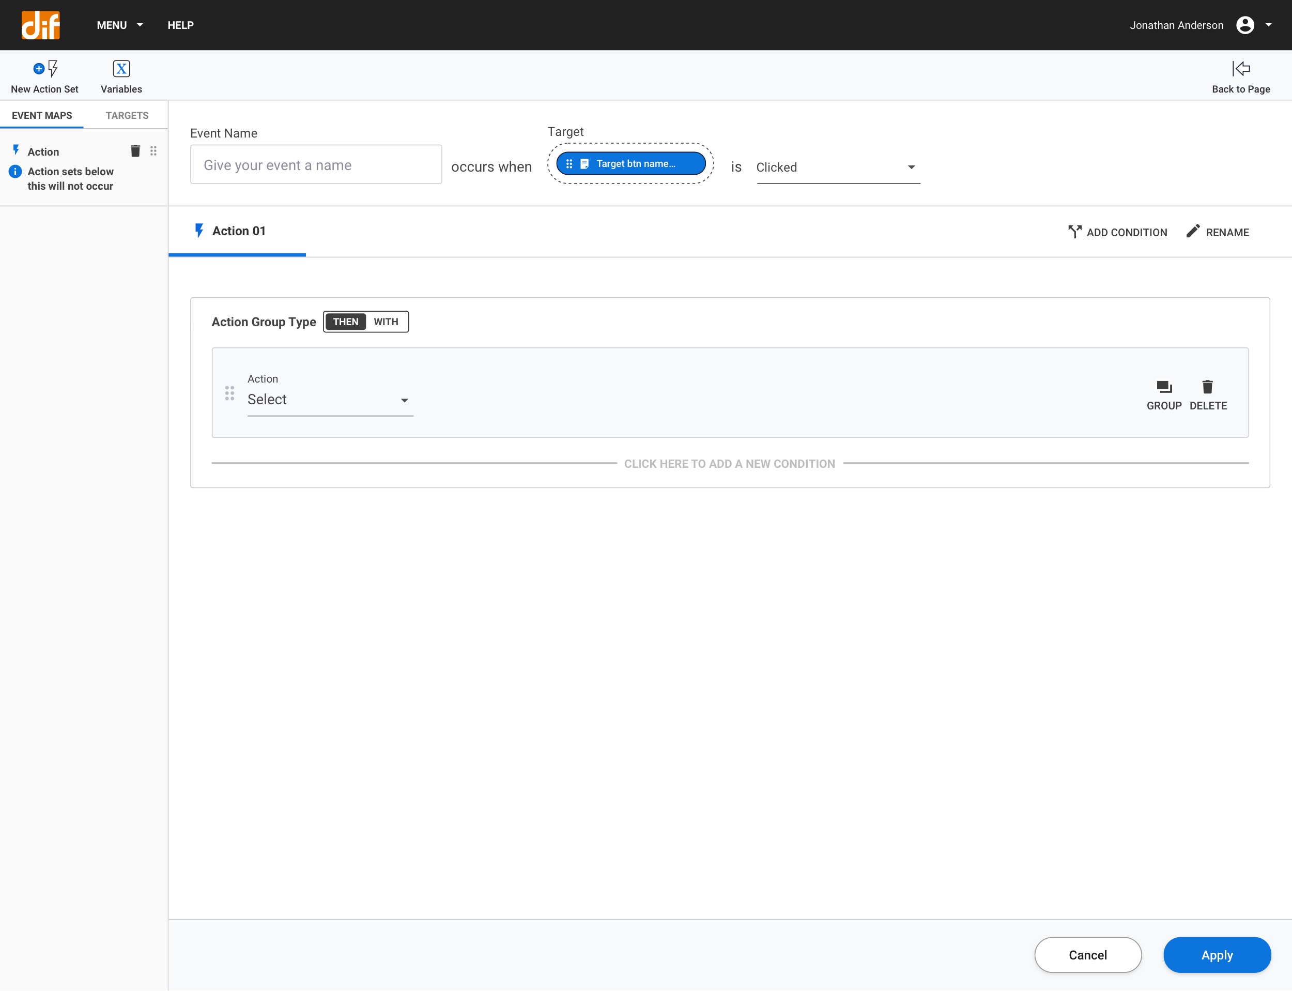
Task: Focus the Event Name input field
Action: pyautogui.click(x=316, y=164)
